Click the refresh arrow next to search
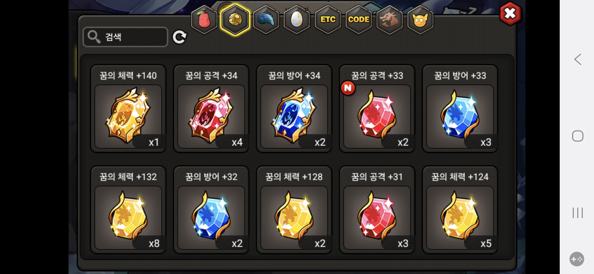Screen dimensions: 594x274 tap(179, 37)
